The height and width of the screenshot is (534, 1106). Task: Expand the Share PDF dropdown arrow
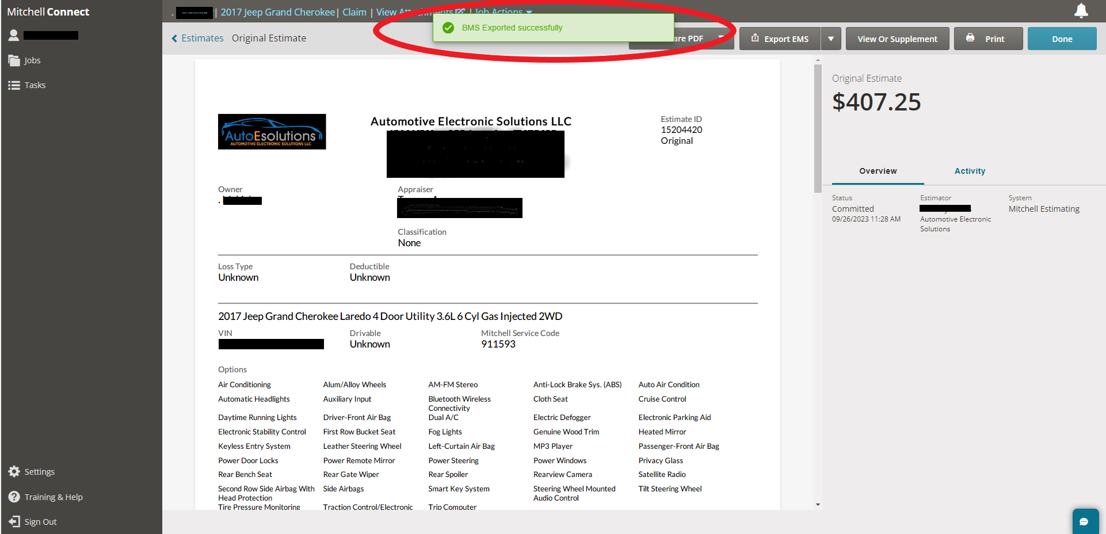721,37
